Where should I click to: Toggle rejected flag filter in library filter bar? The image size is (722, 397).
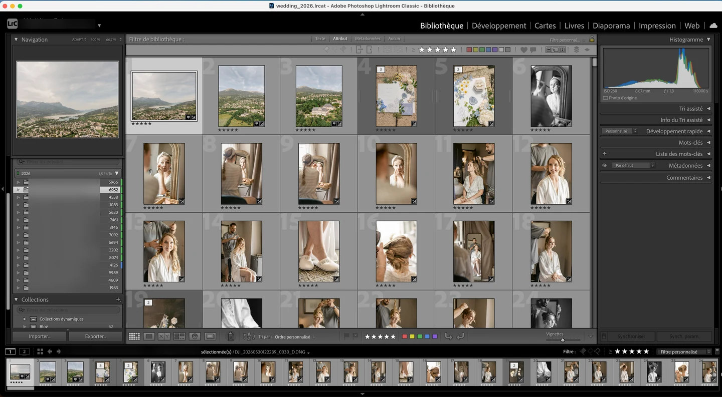point(343,50)
